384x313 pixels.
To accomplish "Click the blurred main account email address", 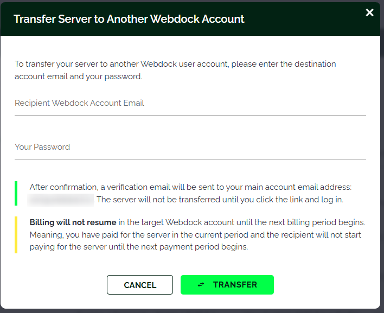I will click(61, 200).
